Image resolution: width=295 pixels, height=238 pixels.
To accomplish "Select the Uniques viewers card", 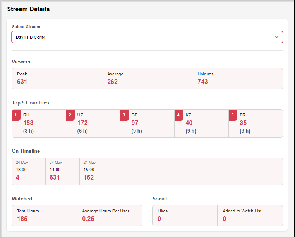I will coord(237,79).
